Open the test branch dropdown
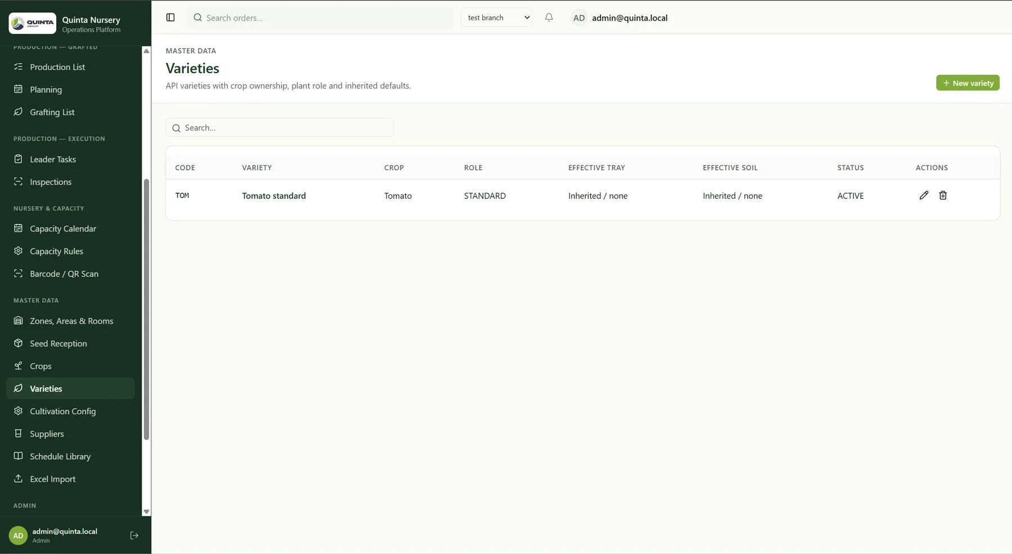 496,17
